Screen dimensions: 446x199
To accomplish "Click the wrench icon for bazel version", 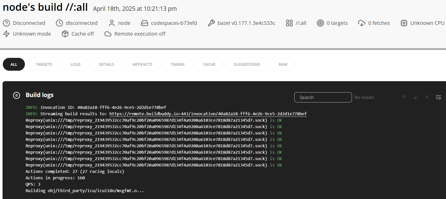I will [x=211, y=23].
